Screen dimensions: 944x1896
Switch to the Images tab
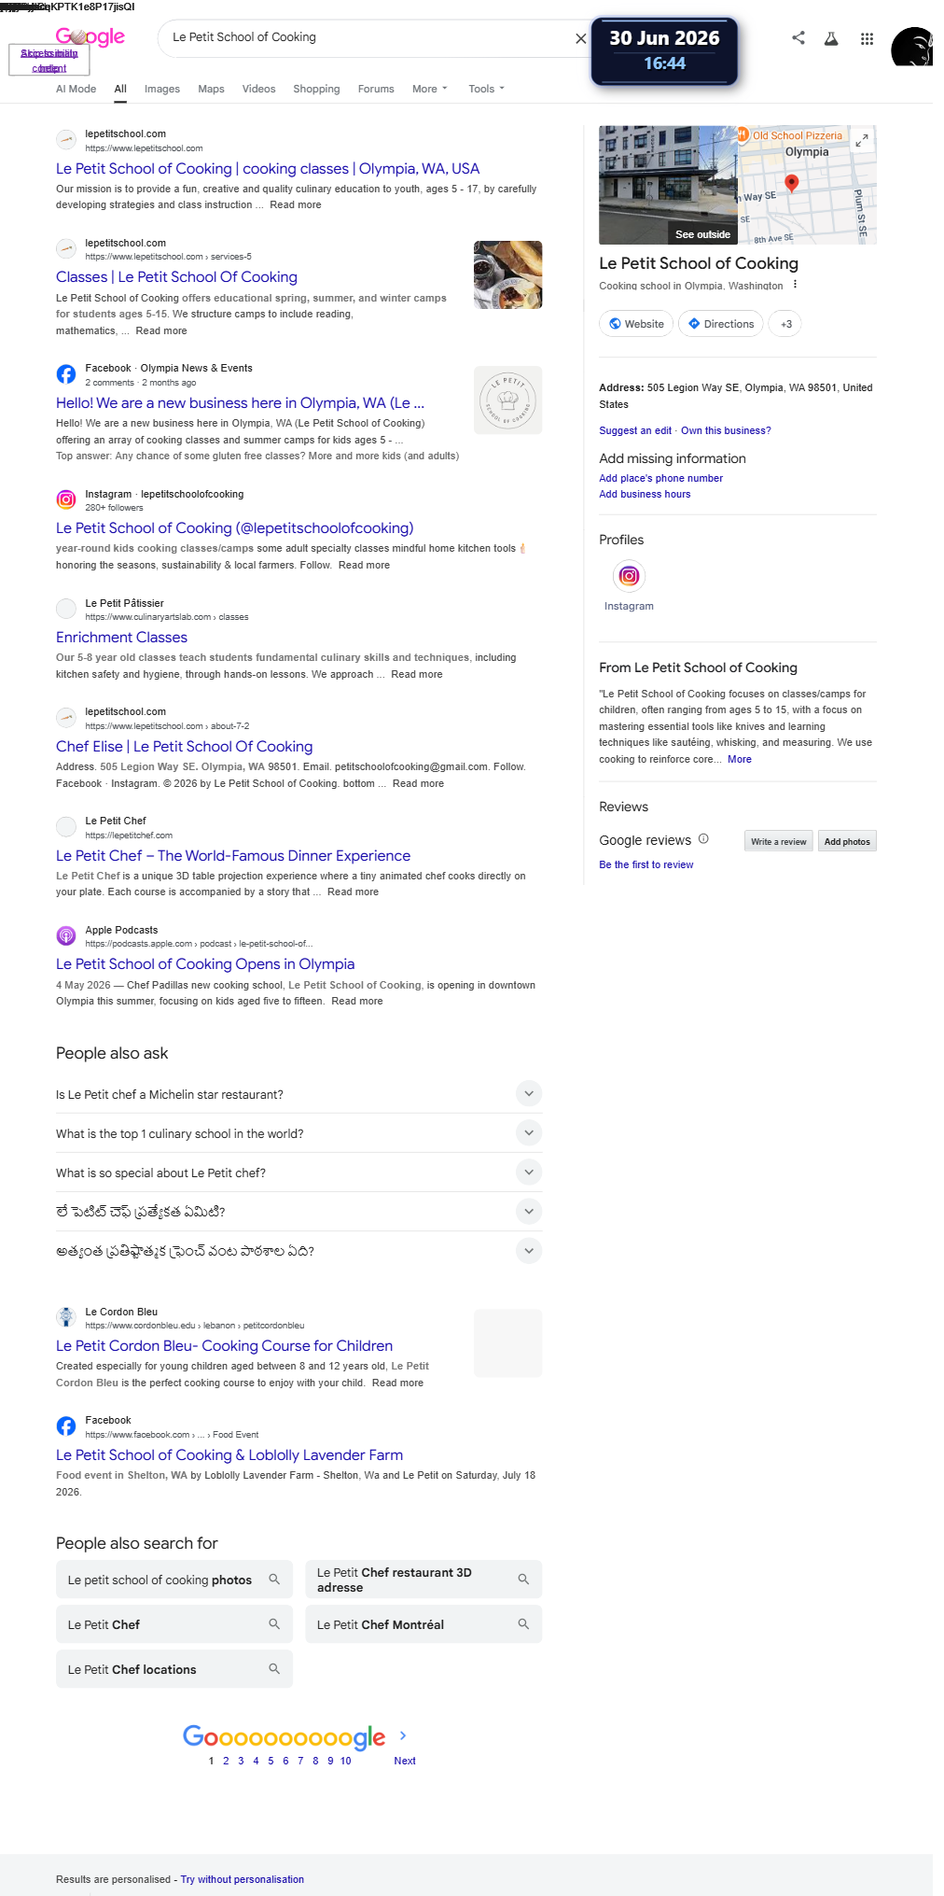coord(162,89)
